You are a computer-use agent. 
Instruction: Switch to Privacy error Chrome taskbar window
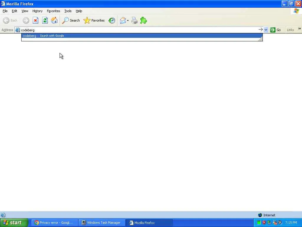(x=55, y=223)
